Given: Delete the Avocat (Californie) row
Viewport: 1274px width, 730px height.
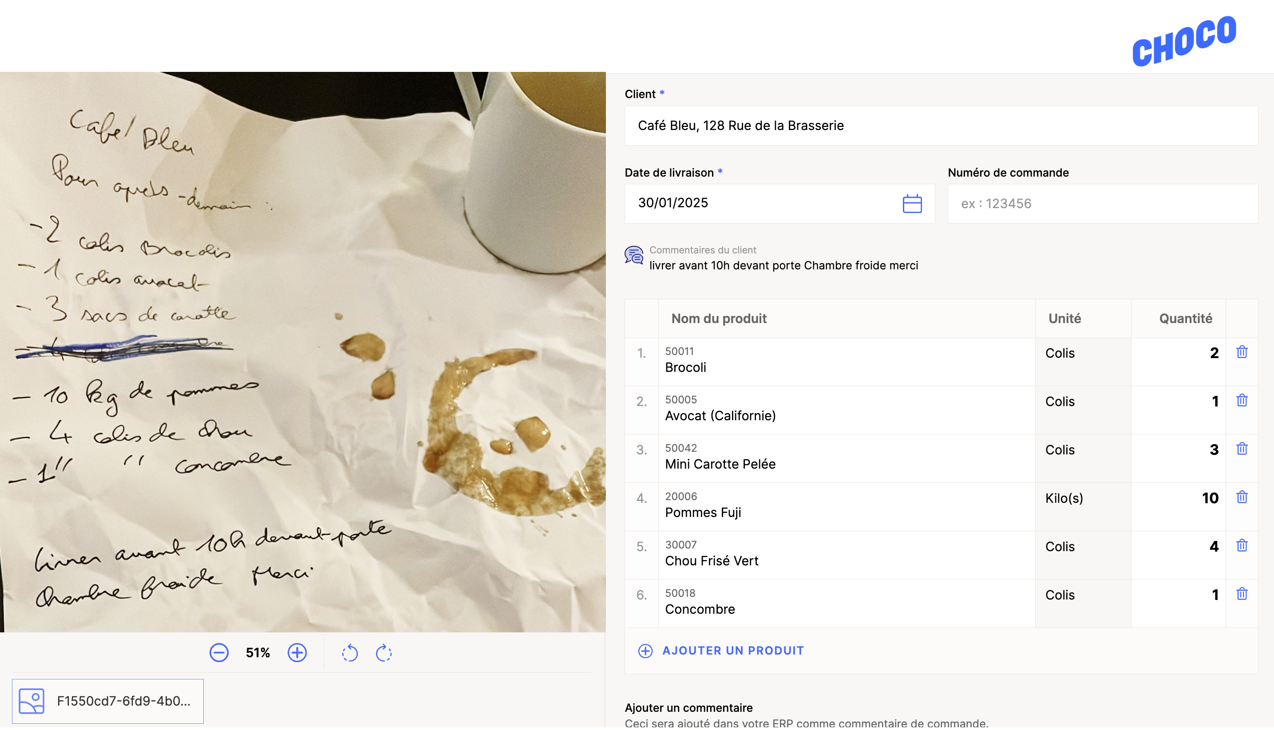Looking at the screenshot, I should 1242,401.
